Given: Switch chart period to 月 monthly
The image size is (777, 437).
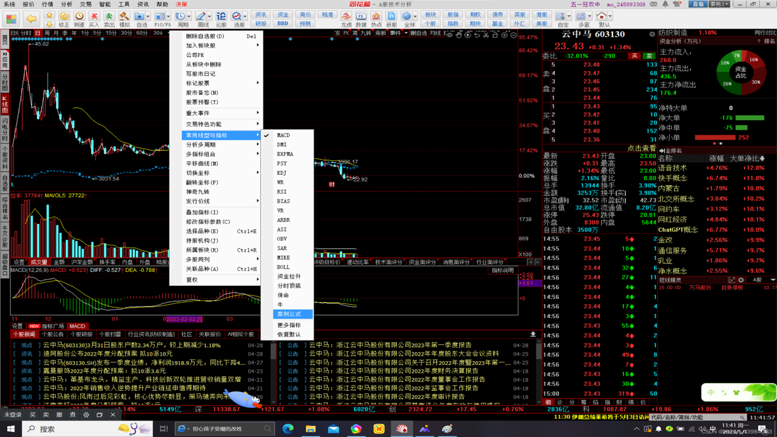Looking at the screenshot, I should click(55, 33).
